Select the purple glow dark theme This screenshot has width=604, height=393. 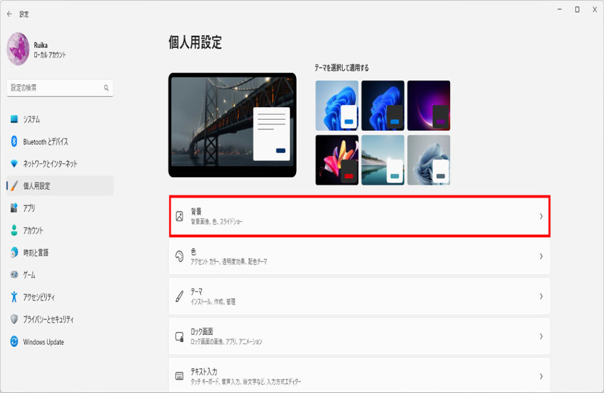tap(429, 105)
